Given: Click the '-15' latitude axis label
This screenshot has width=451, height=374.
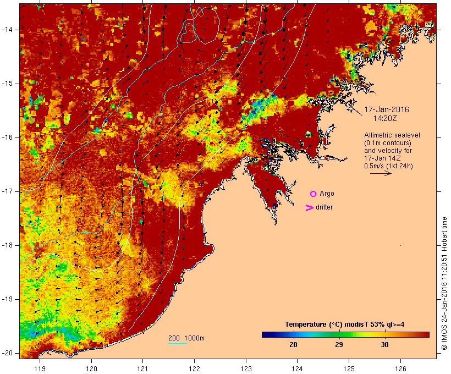Looking at the screenshot, I should (x=7, y=84).
